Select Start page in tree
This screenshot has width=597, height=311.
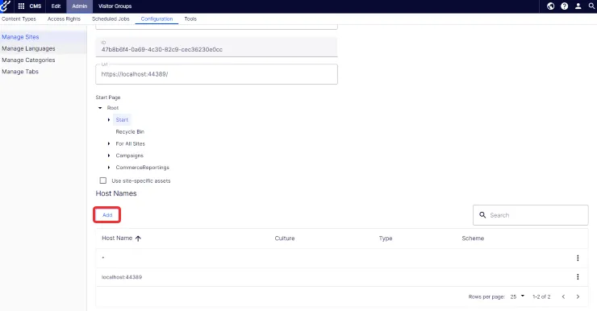(122, 120)
